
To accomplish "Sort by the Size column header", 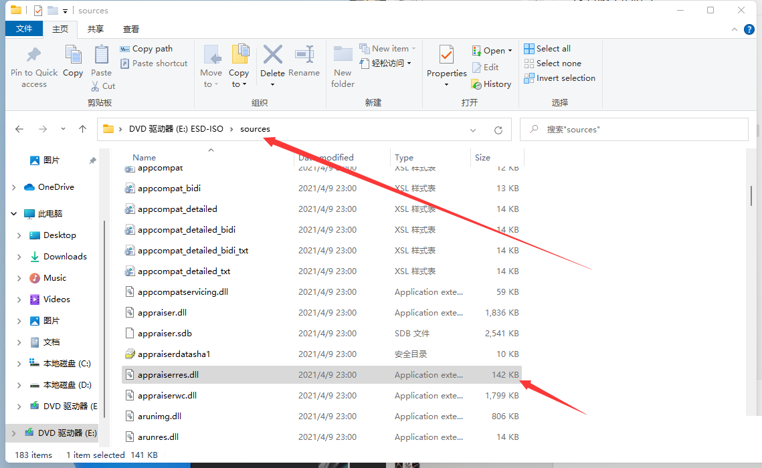I will point(482,157).
